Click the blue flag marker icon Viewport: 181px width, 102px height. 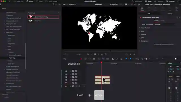[x=126, y=59]
